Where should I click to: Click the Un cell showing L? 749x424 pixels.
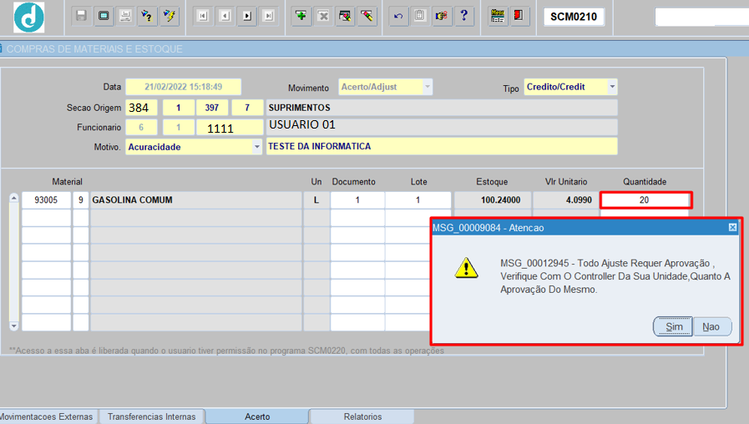pos(316,200)
